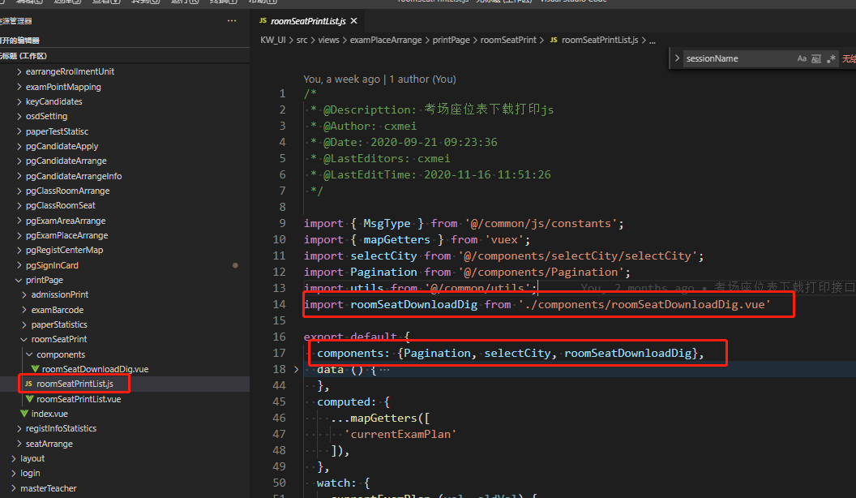Open roomSeatDownloadDig.vue file
This screenshot has height=498, width=856.
coord(95,369)
